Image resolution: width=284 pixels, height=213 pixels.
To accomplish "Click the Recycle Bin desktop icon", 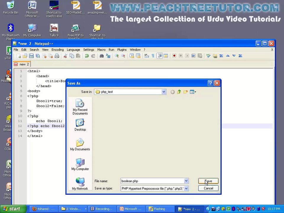I will (x=11, y=7).
